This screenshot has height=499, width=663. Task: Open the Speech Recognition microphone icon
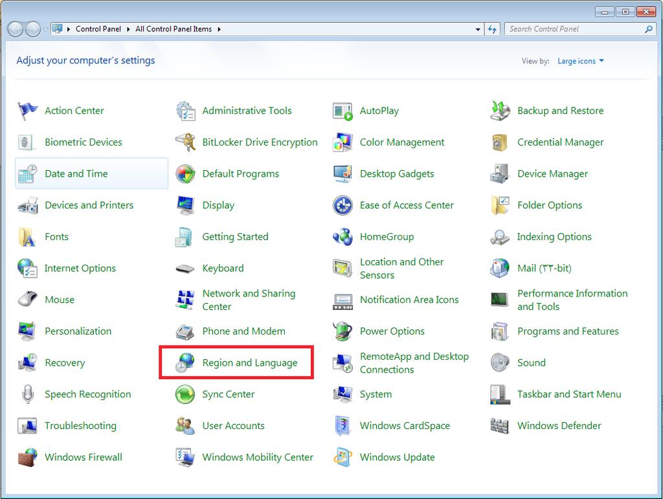pyautogui.click(x=27, y=394)
